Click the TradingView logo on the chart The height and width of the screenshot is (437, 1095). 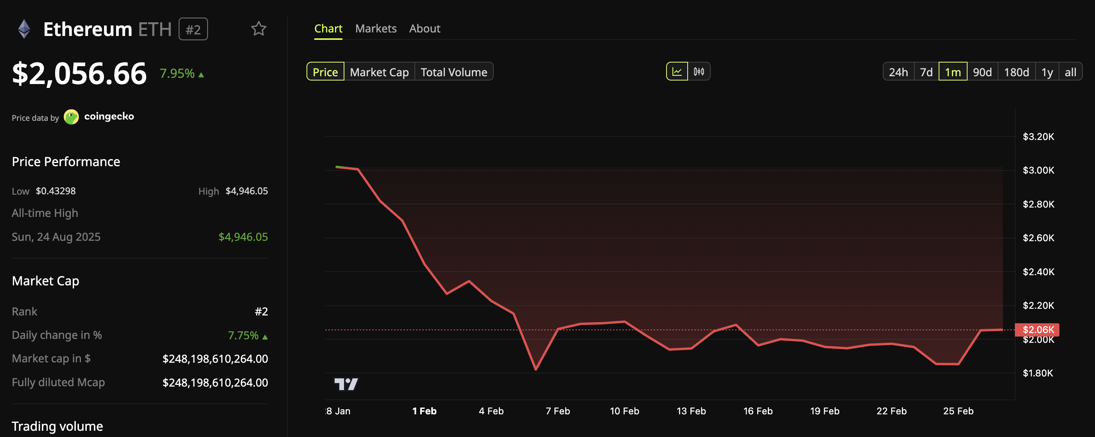[x=346, y=383]
